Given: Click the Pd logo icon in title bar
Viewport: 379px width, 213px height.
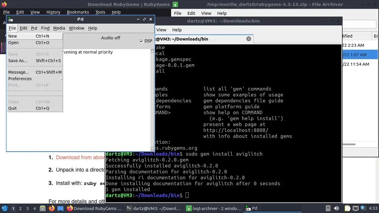Looking at the screenshot, I should pos(10,19).
